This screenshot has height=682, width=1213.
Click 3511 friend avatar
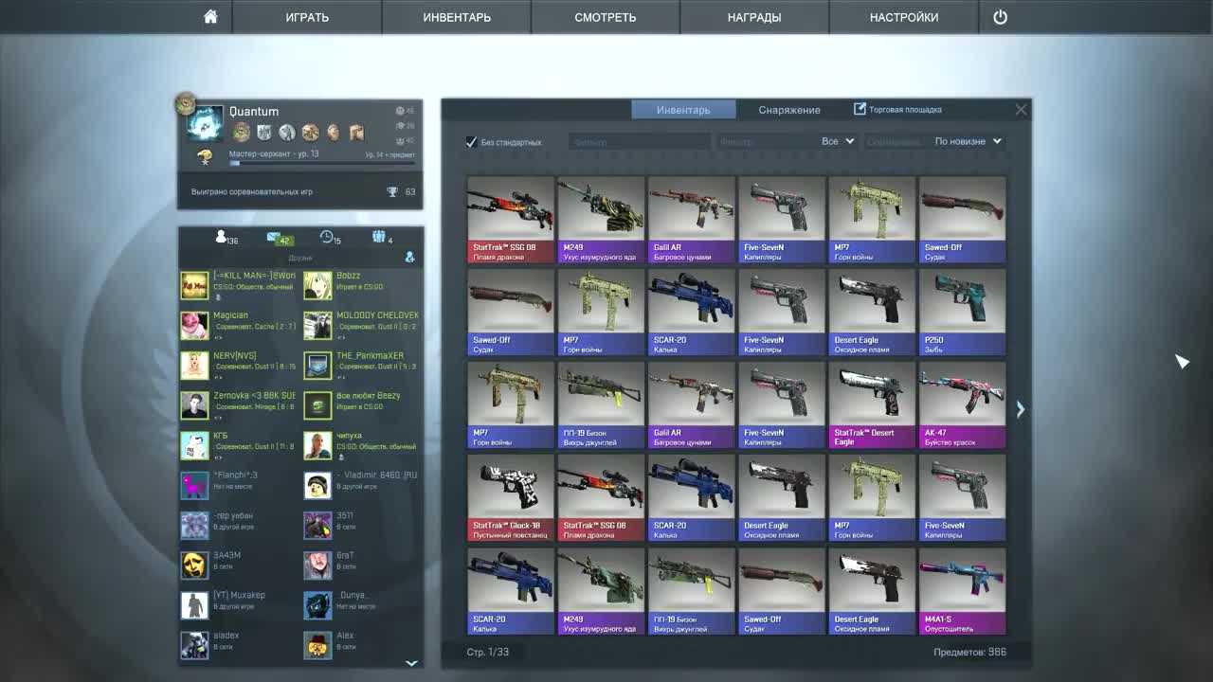point(317,525)
